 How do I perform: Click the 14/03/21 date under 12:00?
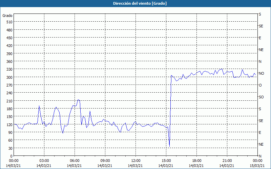click(x=135, y=166)
